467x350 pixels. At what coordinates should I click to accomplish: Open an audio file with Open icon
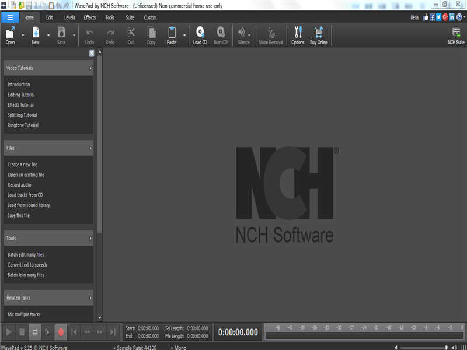[x=11, y=36]
